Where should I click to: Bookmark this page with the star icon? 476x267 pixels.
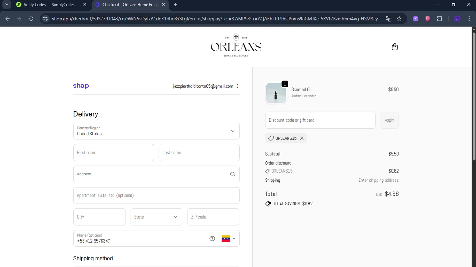pos(399,19)
